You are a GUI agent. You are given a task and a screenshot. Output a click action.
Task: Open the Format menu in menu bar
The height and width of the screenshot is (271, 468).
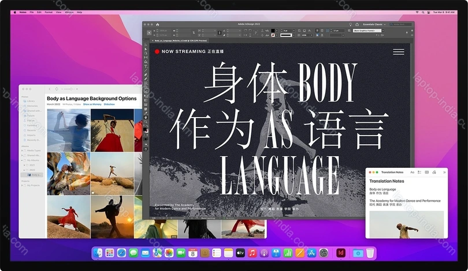[49, 12]
